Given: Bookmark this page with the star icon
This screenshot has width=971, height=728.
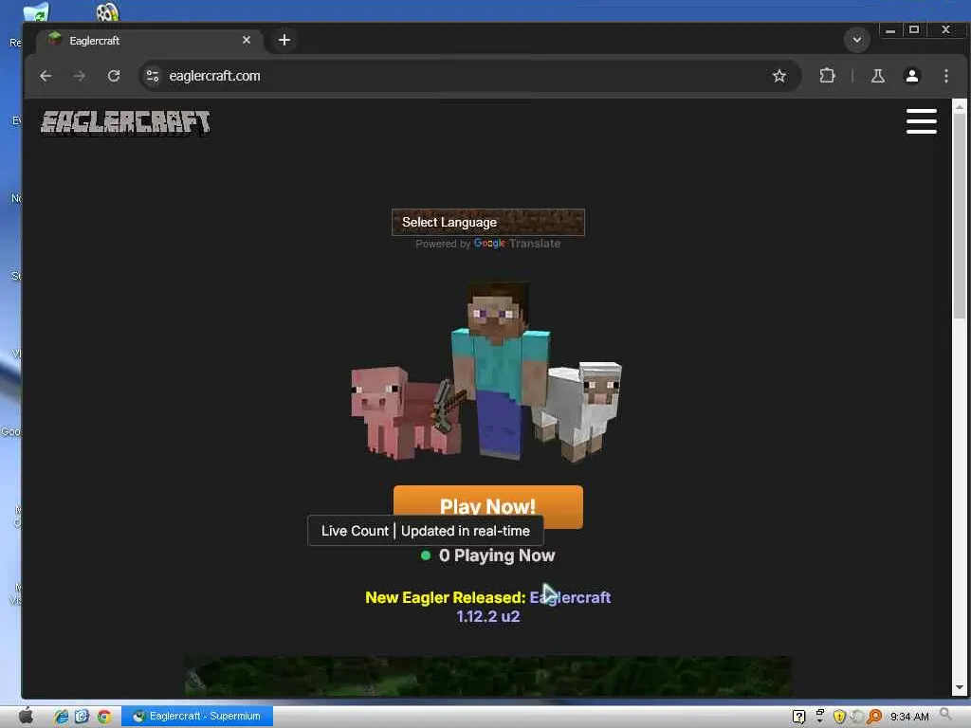Looking at the screenshot, I should tap(779, 76).
